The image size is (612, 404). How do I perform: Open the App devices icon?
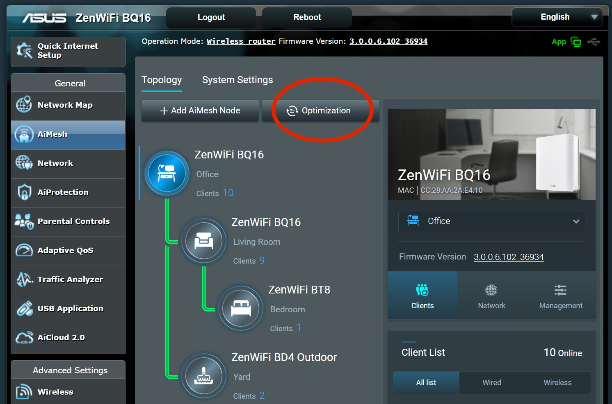point(576,42)
